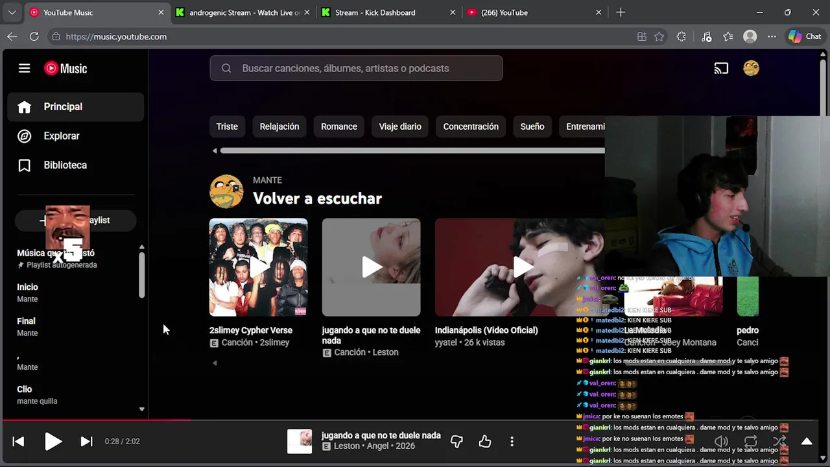830x467 pixels.
Task: Expand the player page arrow
Action: [807, 442]
